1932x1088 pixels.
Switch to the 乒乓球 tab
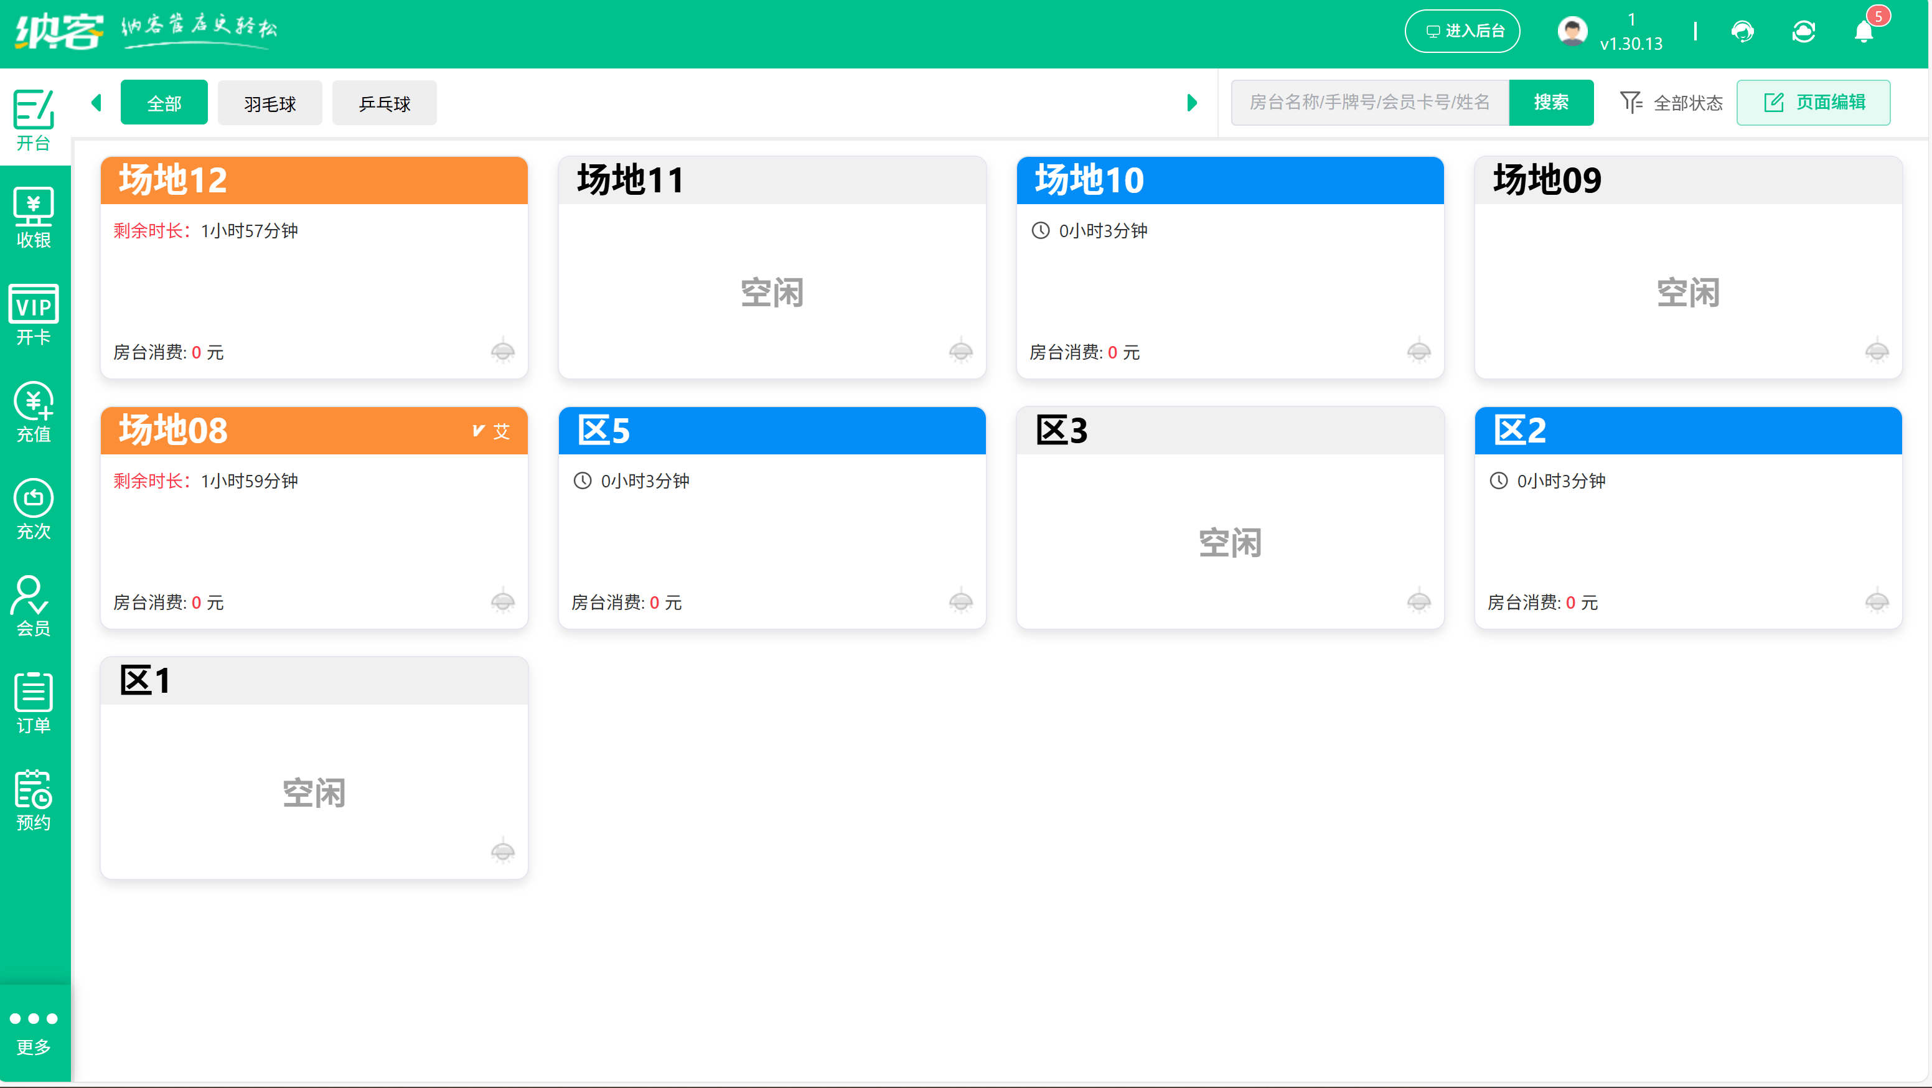pyautogui.click(x=384, y=103)
